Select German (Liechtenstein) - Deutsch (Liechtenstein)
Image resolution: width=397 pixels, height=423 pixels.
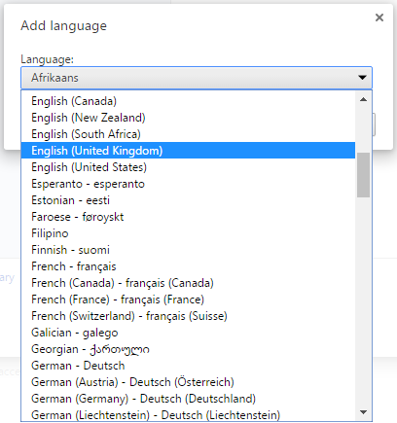click(x=188, y=414)
